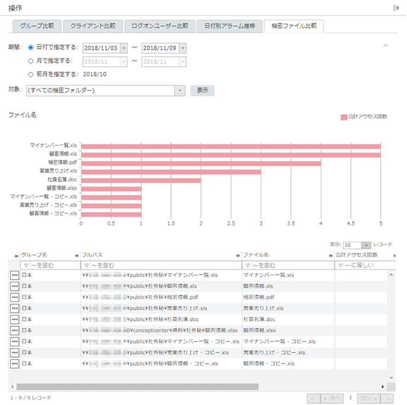Open row menu for 顧客情報.xlsx
Image resolution: width=407 pixels, height=405 pixels.
tap(14, 330)
